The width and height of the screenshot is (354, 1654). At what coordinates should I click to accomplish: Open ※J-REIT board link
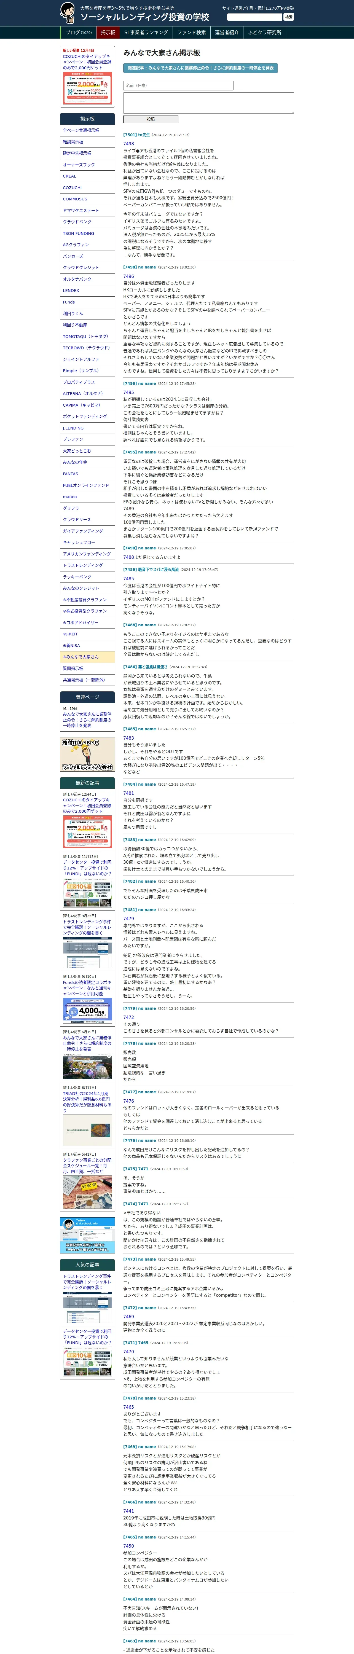click(87, 634)
